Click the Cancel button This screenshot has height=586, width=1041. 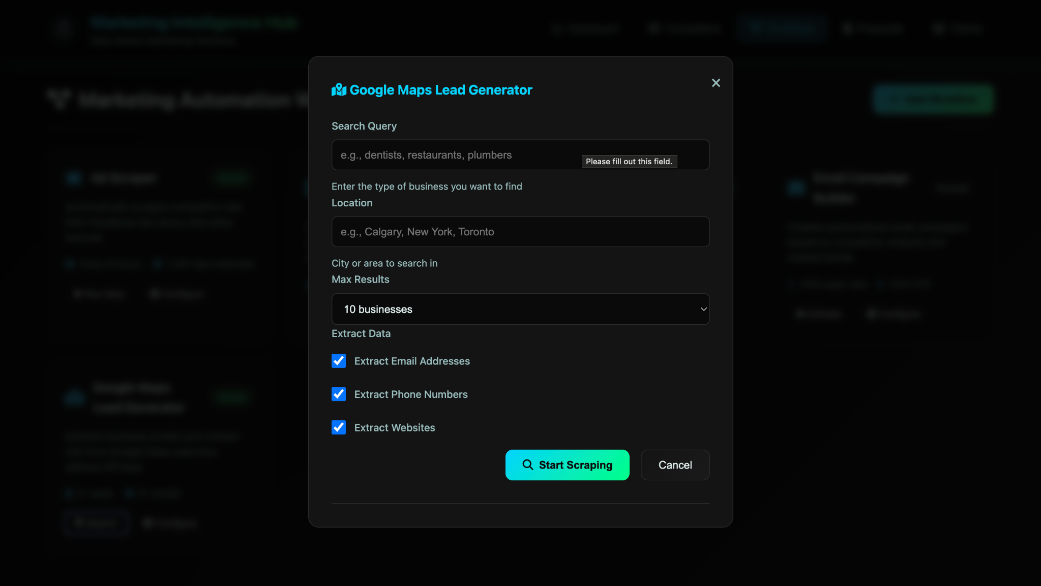[x=675, y=465]
